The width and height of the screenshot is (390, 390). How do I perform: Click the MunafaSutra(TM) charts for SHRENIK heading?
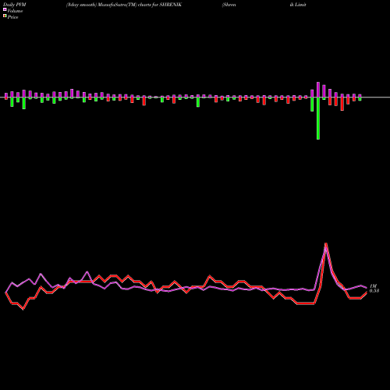124,5
